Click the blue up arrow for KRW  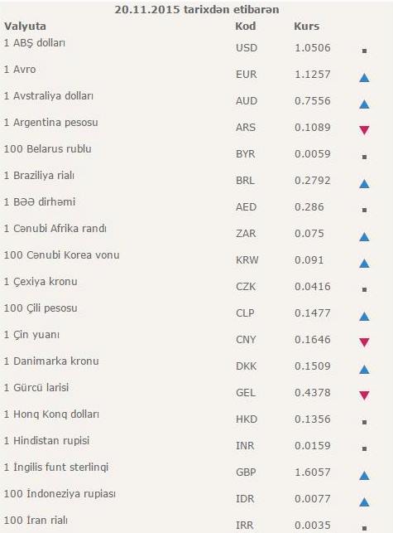[x=364, y=263]
